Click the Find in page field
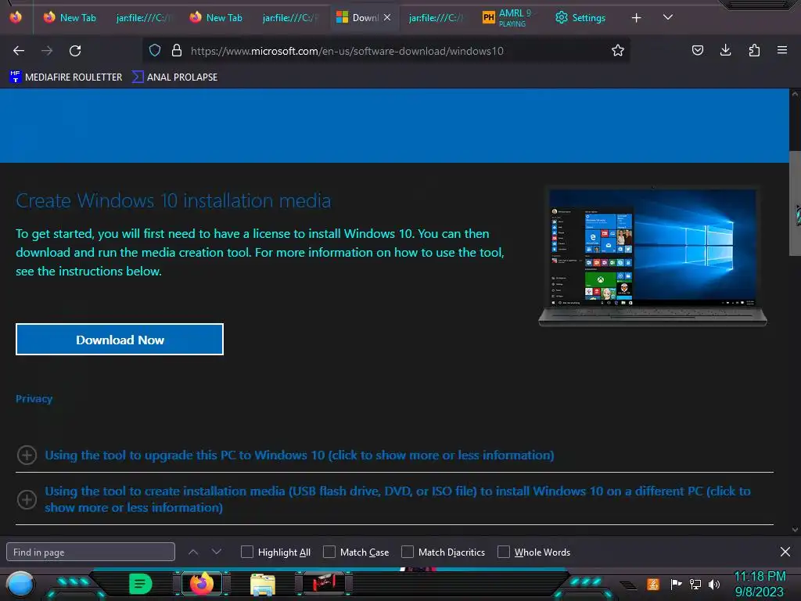 91,552
